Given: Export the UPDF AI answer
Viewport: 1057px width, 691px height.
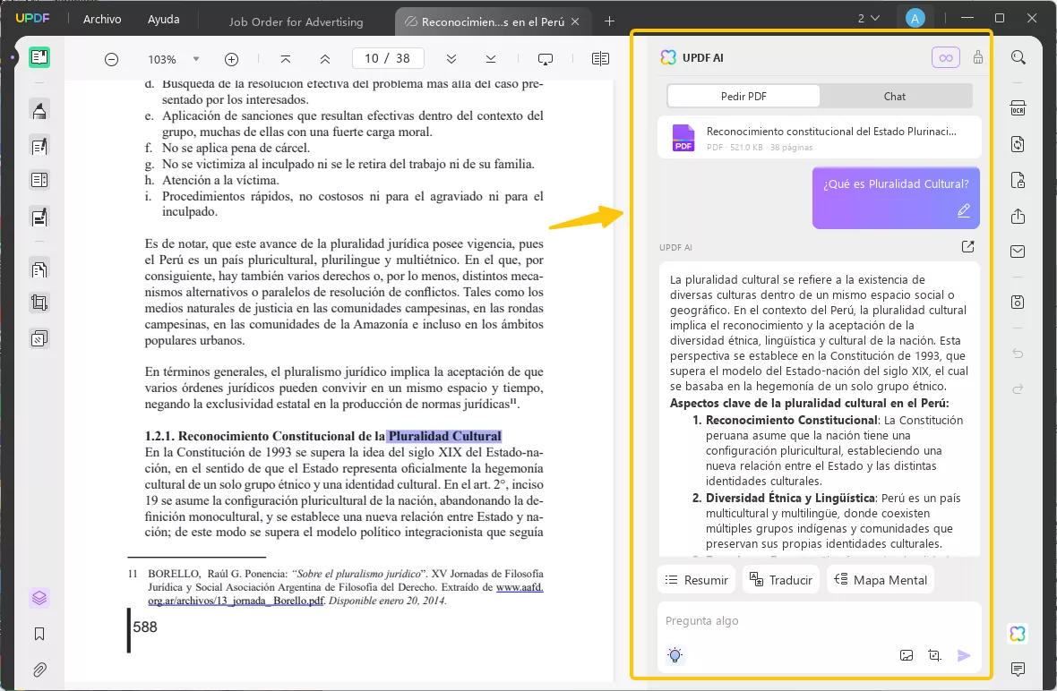Looking at the screenshot, I should (x=968, y=246).
